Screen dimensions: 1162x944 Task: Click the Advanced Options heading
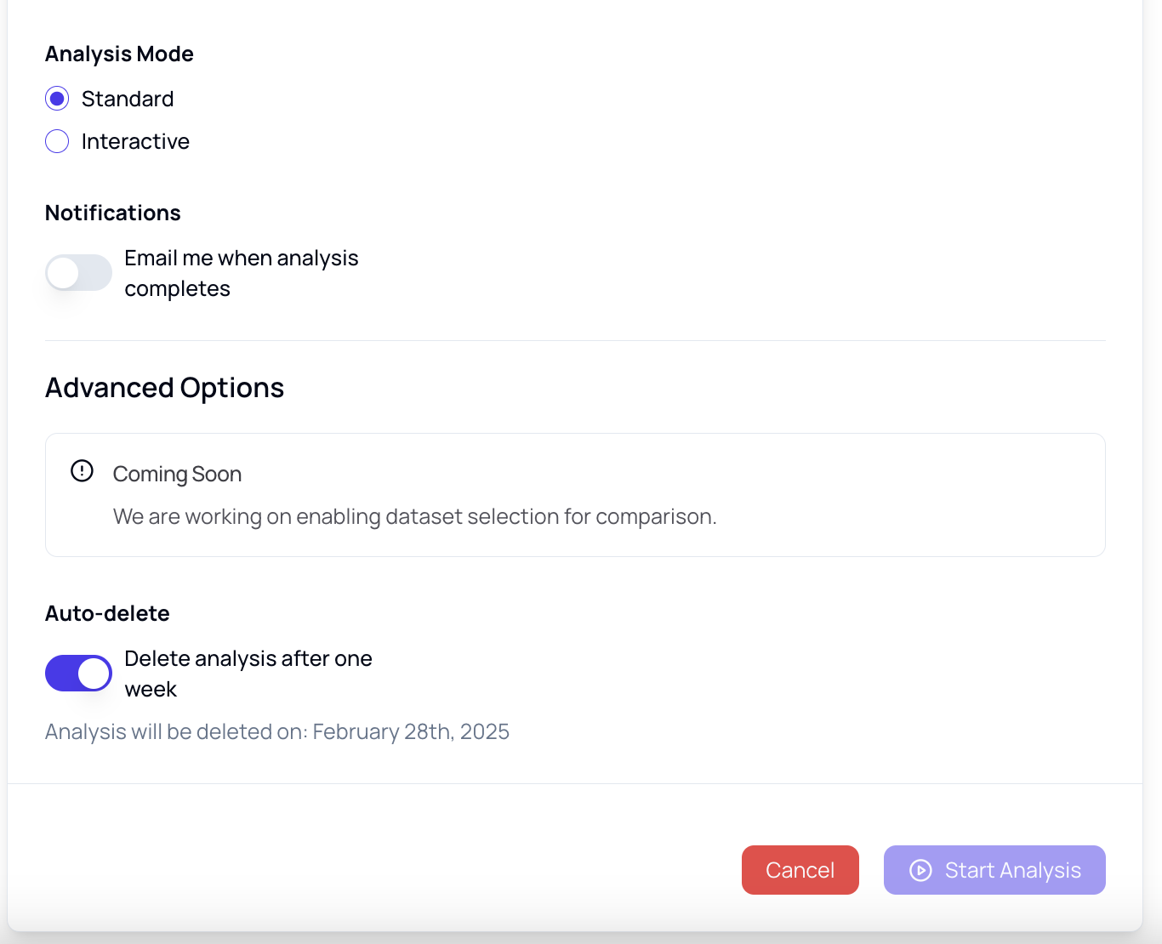pos(164,388)
